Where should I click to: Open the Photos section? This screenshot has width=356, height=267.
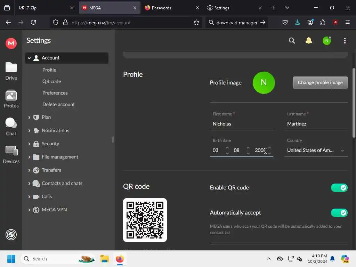pos(11,99)
